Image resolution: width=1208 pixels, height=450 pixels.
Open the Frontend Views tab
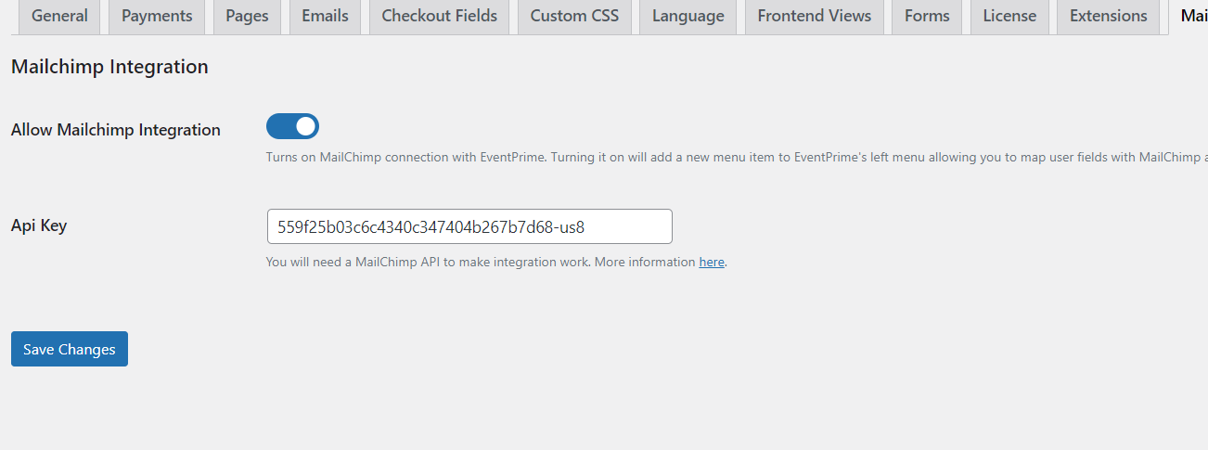(x=814, y=17)
